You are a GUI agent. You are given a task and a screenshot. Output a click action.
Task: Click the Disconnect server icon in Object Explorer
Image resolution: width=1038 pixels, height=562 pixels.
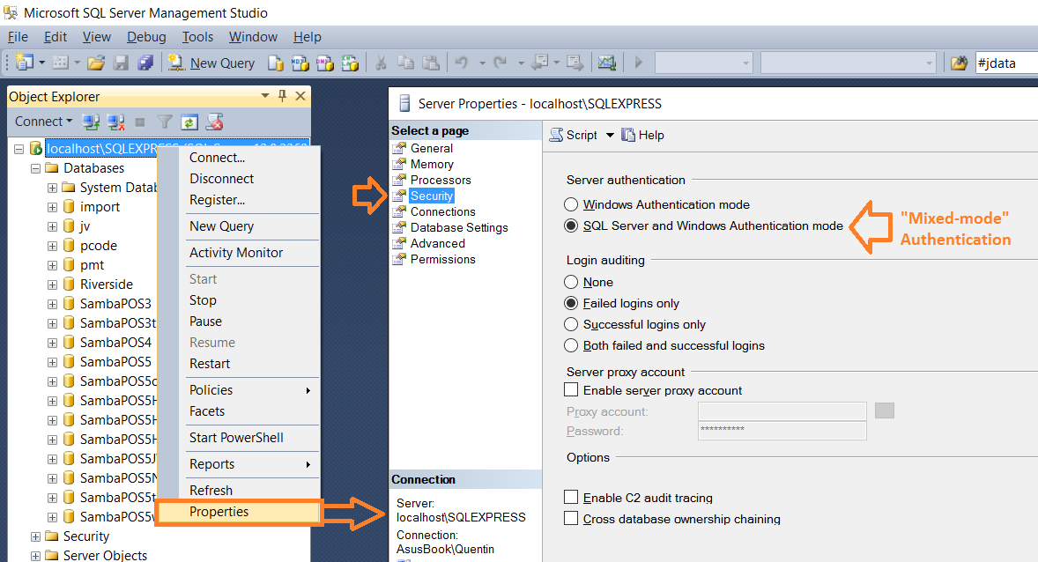[115, 121]
